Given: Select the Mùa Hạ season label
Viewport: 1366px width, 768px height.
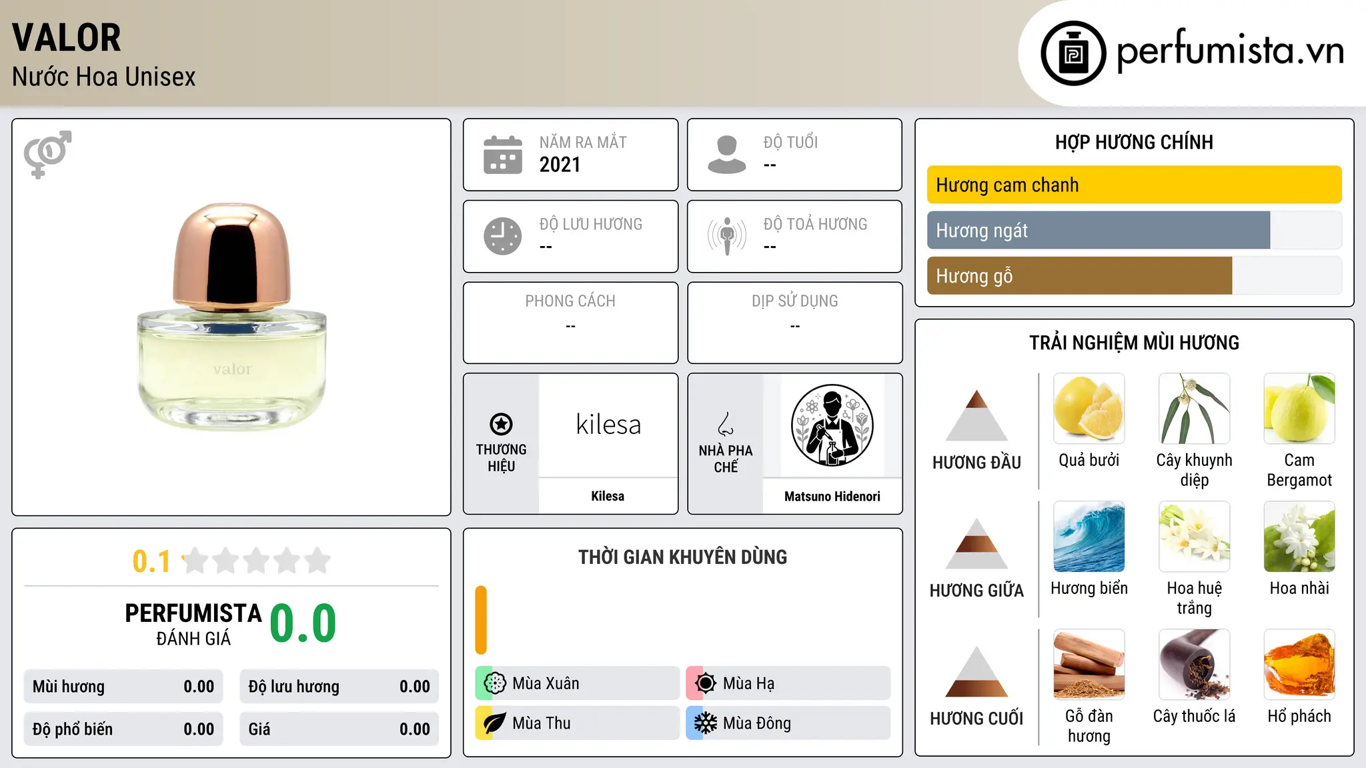Looking at the screenshot, I should tap(749, 683).
